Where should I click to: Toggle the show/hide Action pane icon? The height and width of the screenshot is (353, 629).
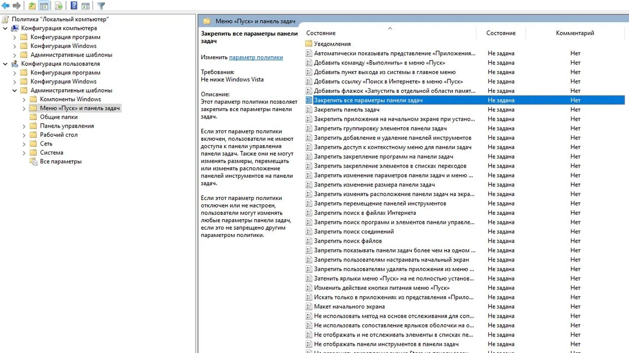coord(86,6)
